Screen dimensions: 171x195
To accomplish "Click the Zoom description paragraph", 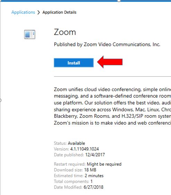I will [112, 106].
